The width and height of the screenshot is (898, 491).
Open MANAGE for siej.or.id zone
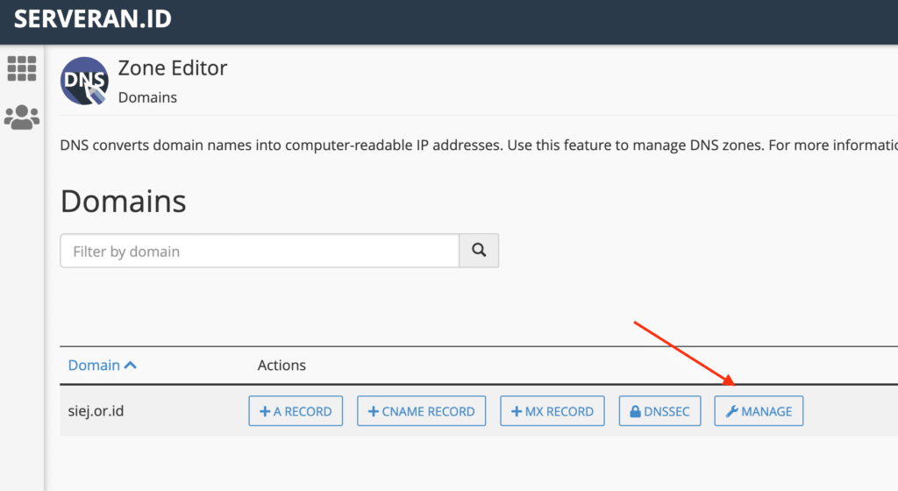[759, 411]
